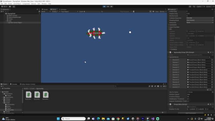Open the Play Focused dropdown
Image resolution: width=215 pixels, height=121 pixels.
[x=126, y=11]
